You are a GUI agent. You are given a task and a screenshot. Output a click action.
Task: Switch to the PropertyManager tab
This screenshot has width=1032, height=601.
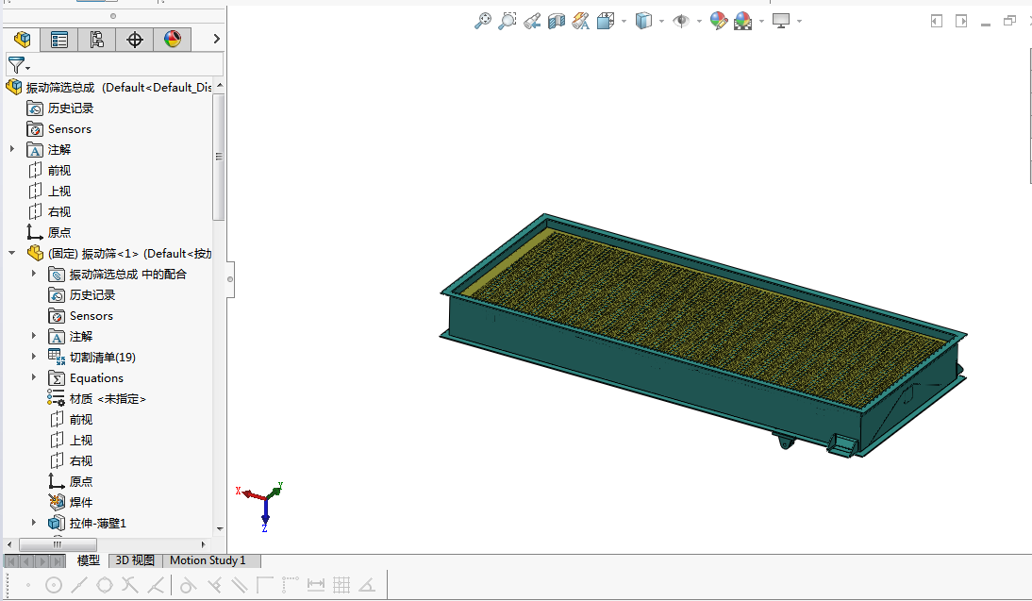pos(59,40)
